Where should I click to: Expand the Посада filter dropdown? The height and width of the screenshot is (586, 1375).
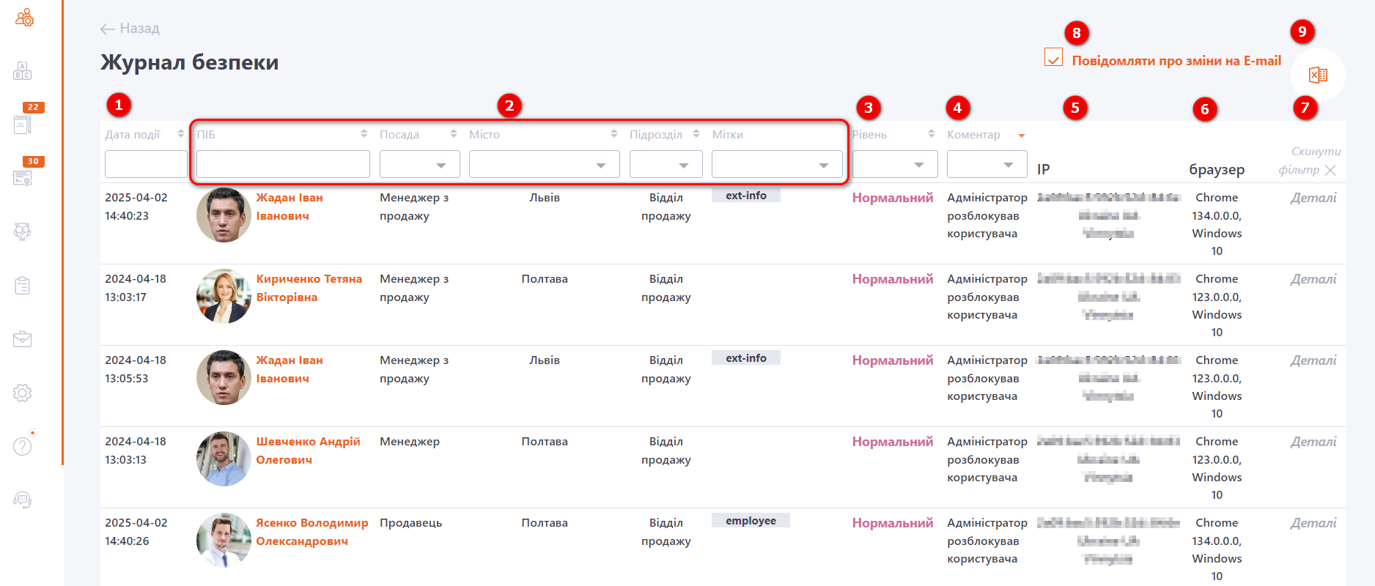click(x=419, y=165)
